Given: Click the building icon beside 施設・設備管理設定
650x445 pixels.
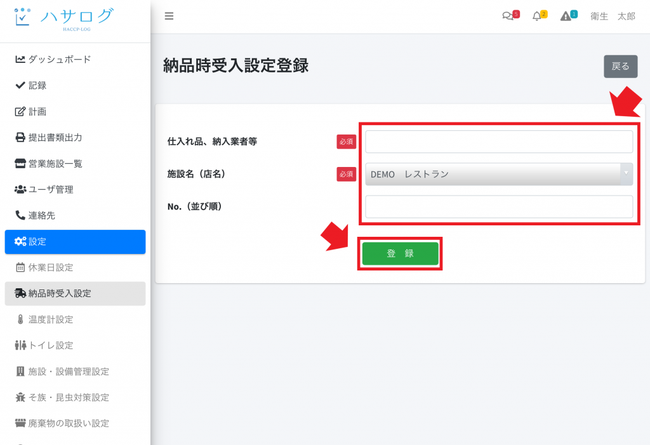Looking at the screenshot, I should (20, 371).
